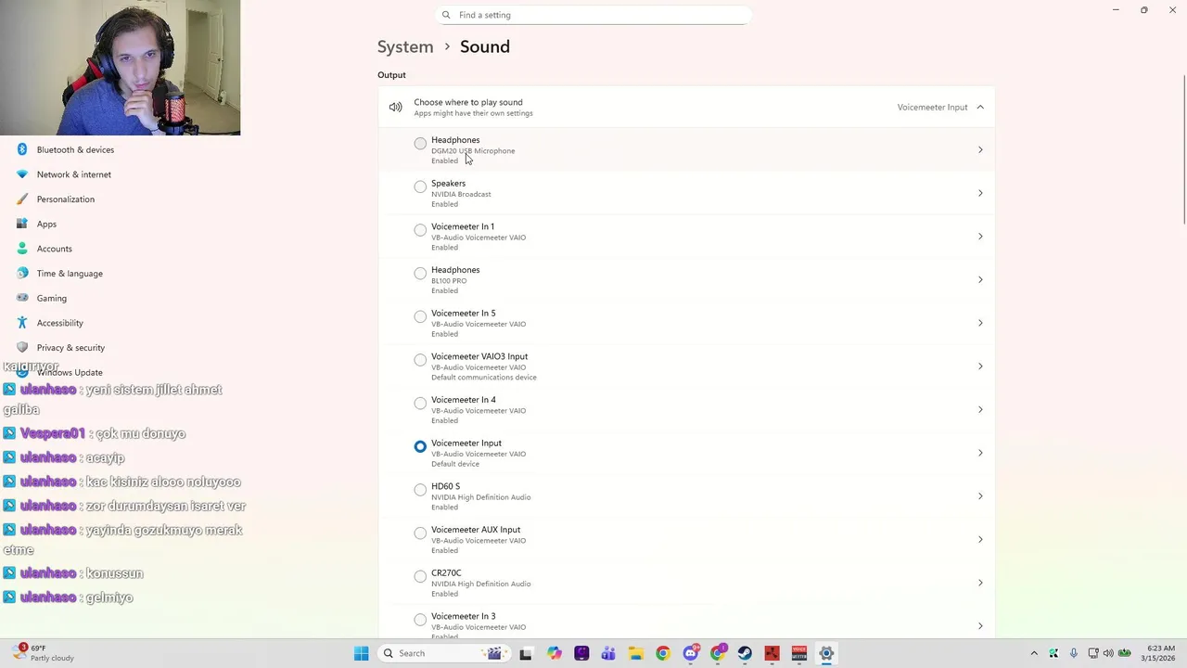Image resolution: width=1187 pixels, height=668 pixels.
Task: Open Task View from the taskbar
Action: (x=526, y=653)
